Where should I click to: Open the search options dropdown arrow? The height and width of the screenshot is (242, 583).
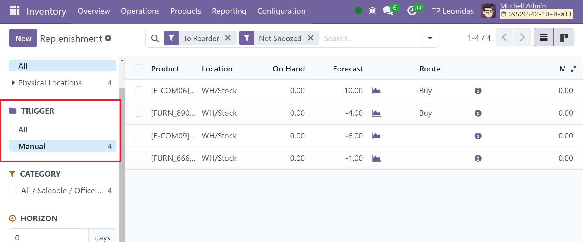[x=430, y=38]
